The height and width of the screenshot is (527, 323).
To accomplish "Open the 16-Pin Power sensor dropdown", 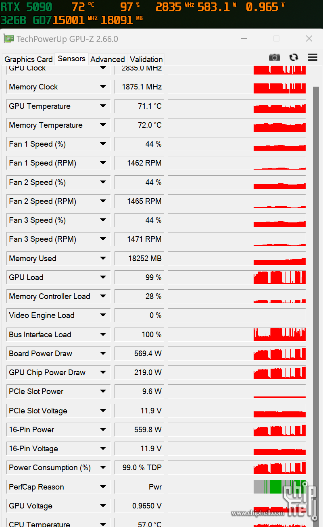I will 103,429.
